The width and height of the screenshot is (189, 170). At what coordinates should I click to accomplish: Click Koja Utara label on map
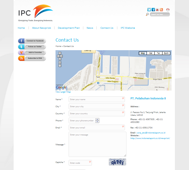(x=157, y=79)
